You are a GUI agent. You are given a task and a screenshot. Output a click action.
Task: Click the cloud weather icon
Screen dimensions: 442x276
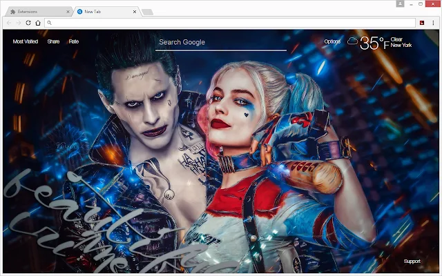(x=352, y=41)
